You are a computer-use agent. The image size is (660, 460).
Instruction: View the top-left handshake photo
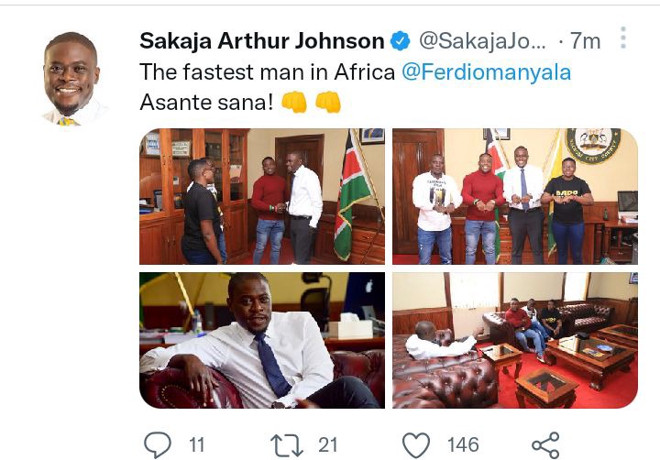coord(262,196)
